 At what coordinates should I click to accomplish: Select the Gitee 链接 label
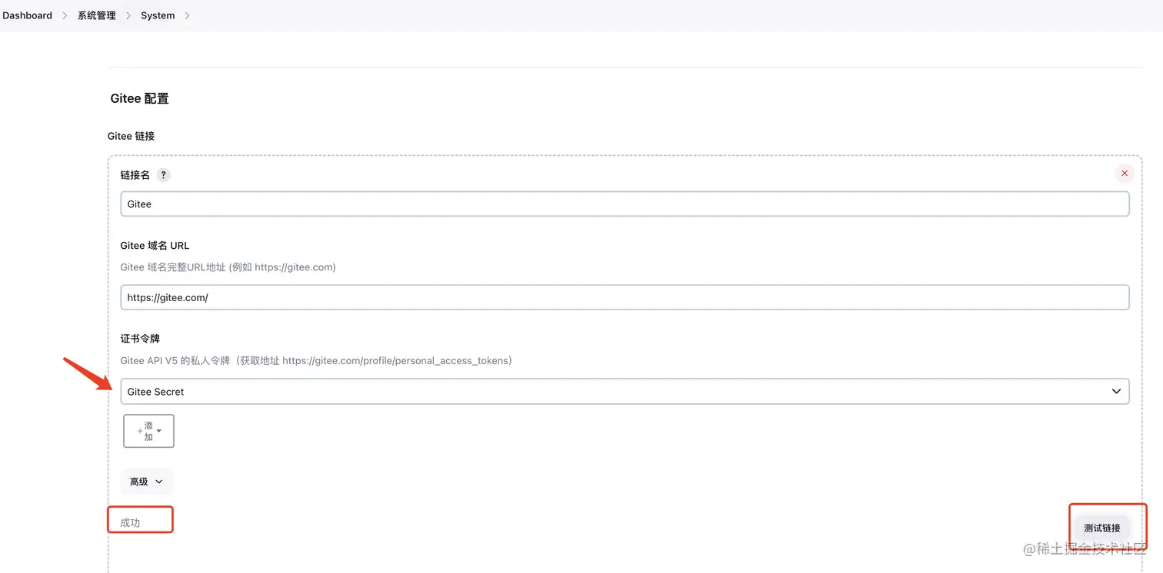coord(131,136)
